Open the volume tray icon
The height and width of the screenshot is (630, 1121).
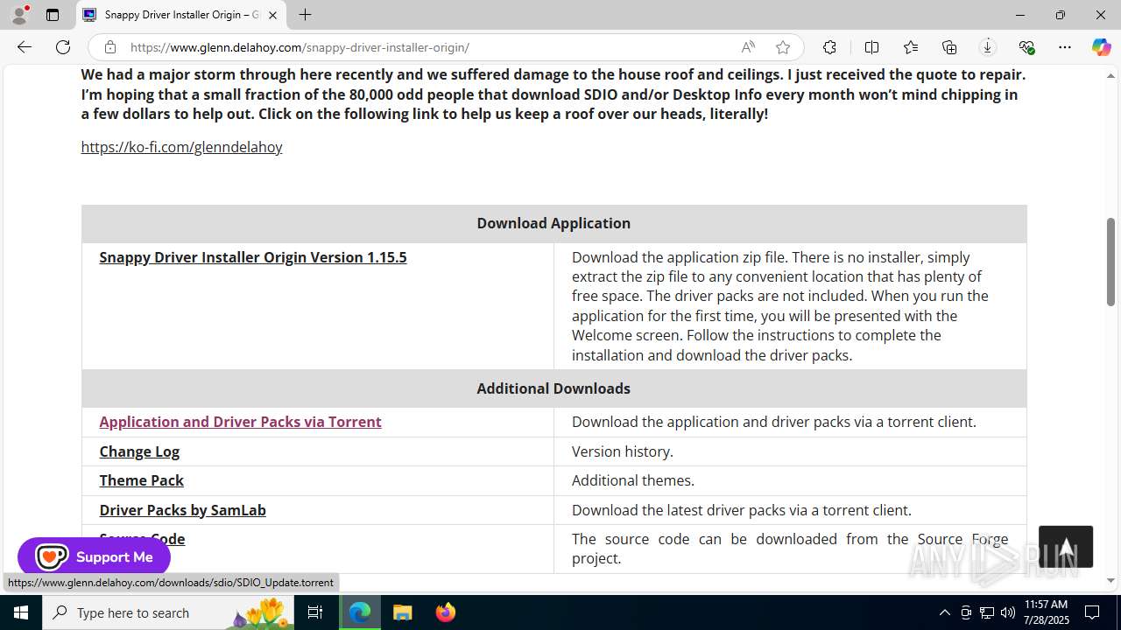coord(1007,612)
